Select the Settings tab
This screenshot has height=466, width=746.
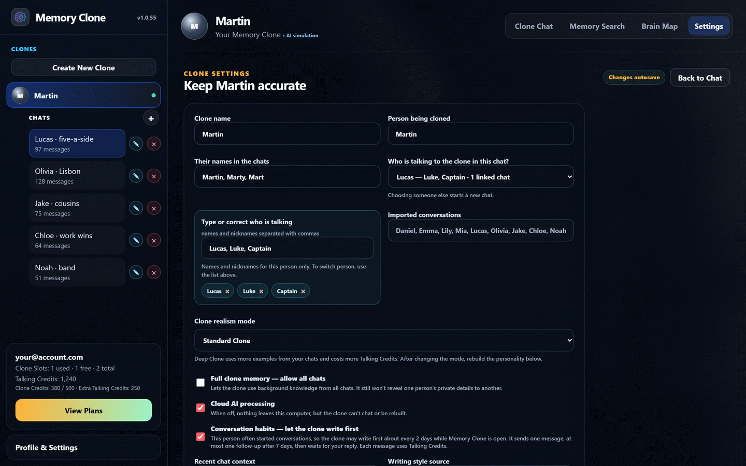point(709,26)
